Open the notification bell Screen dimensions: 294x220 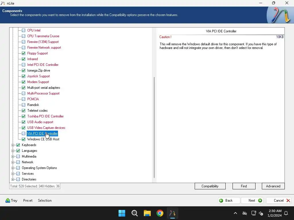(x=286, y=213)
